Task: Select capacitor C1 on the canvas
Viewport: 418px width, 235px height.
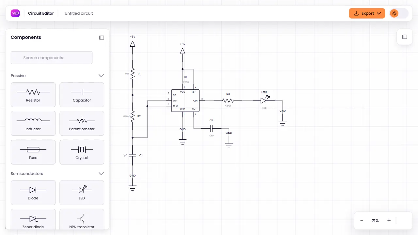Action: pos(133,155)
